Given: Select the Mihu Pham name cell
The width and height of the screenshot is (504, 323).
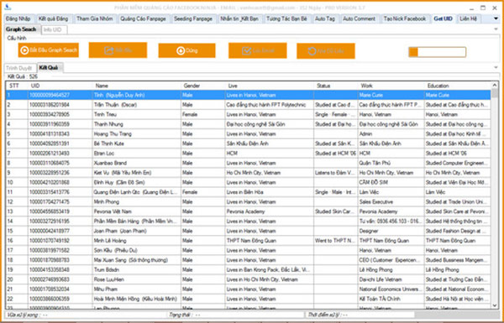Looking at the screenshot, I should pos(137,289).
